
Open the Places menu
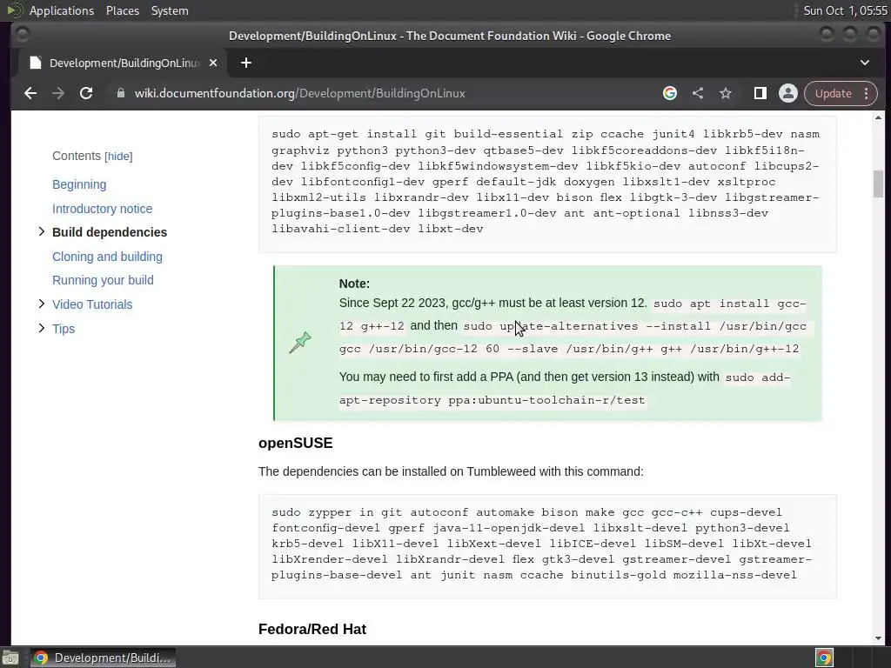pyautogui.click(x=123, y=10)
